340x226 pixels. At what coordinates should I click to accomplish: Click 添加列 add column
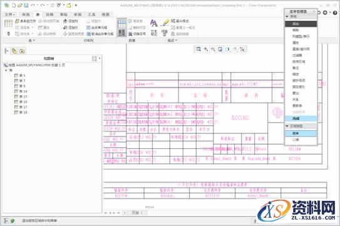pos(71,21)
